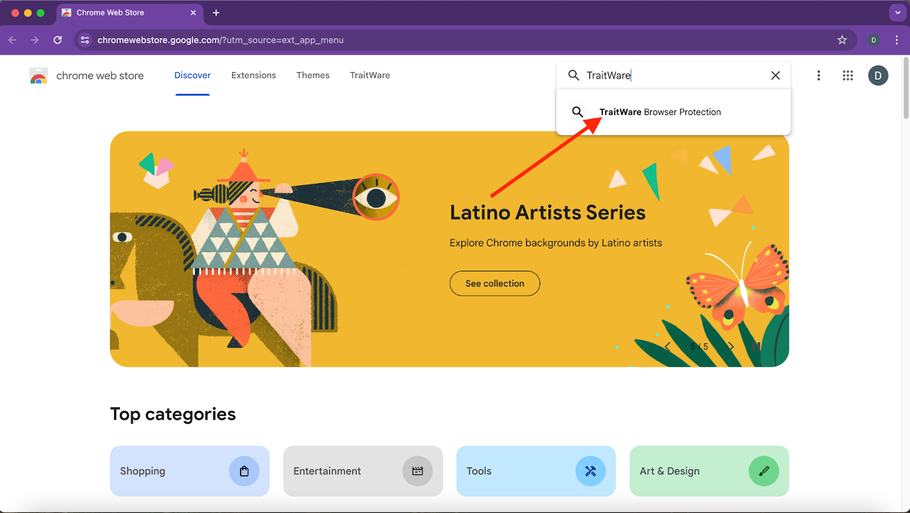Click the browser forward arrow
The height and width of the screenshot is (513, 910).
tap(35, 40)
